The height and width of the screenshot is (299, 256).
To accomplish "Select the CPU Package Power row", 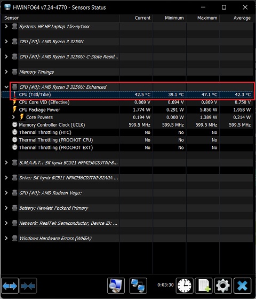I will pos(127,109).
